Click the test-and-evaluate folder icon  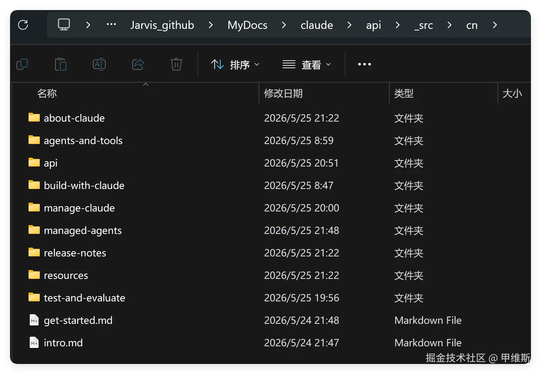[34, 297]
